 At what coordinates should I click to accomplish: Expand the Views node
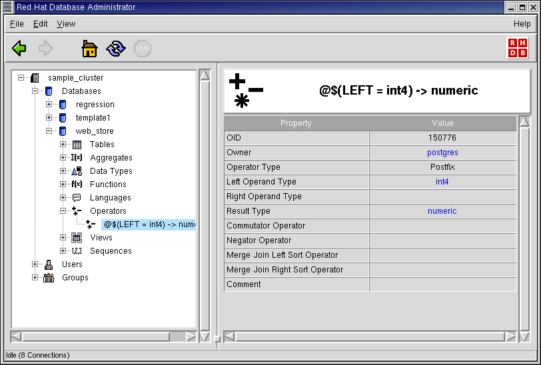(63, 237)
